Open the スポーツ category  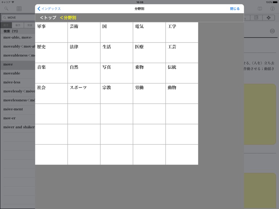(84, 94)
